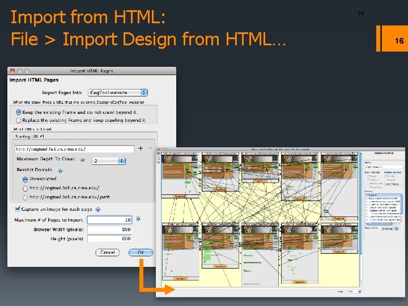Open the Maximum Depth To Crawl dropdown
The width and height of the screenshot is (408, 306).
point(109,161)
